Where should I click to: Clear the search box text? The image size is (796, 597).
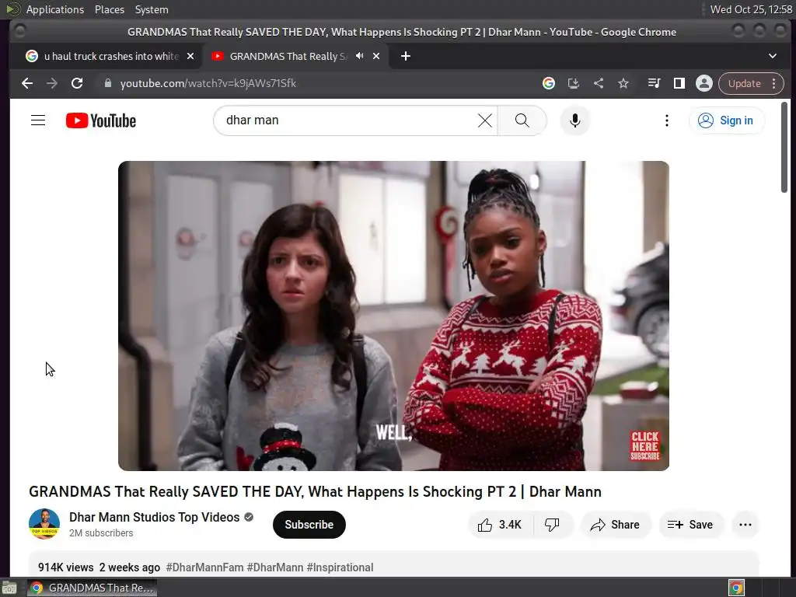click(485, 120)
